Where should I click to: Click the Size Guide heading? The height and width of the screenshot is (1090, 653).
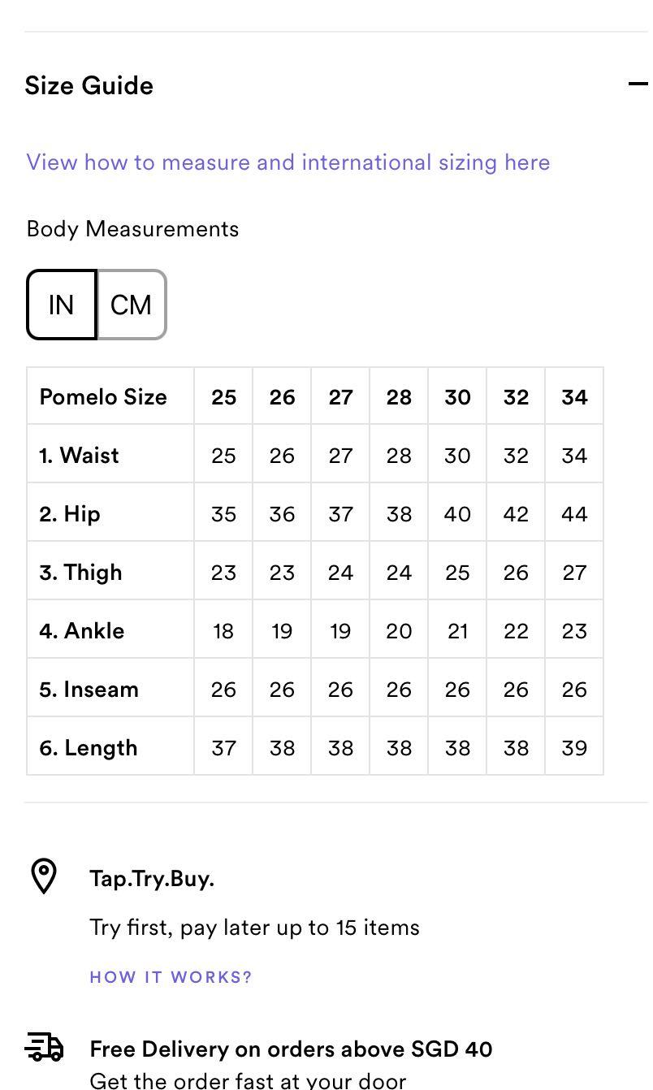pos(89,86)
